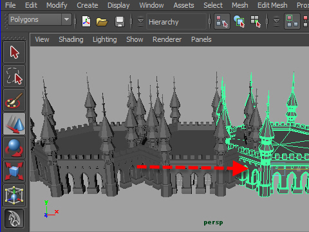Save the scene with floppy icon

click(120, 21)
